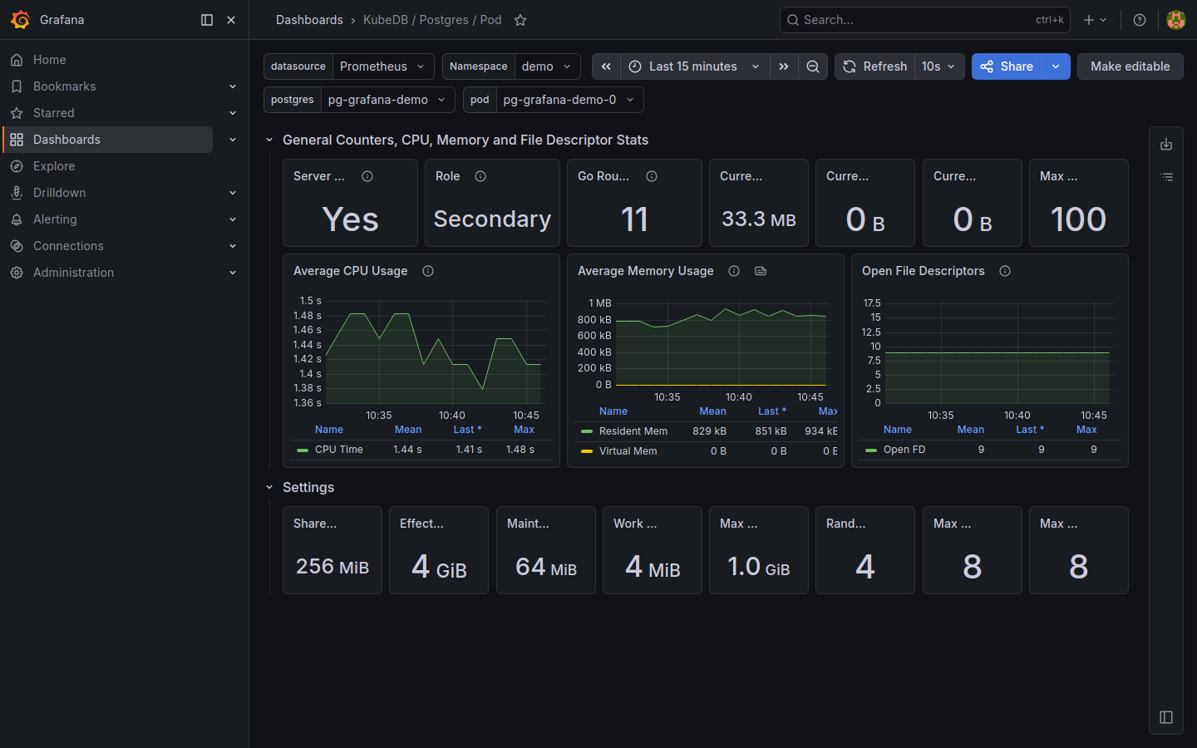Viewport: 1197px width, 748px height.
Task: Click the Virtual Mem yellow swatch
Action: 587,451
